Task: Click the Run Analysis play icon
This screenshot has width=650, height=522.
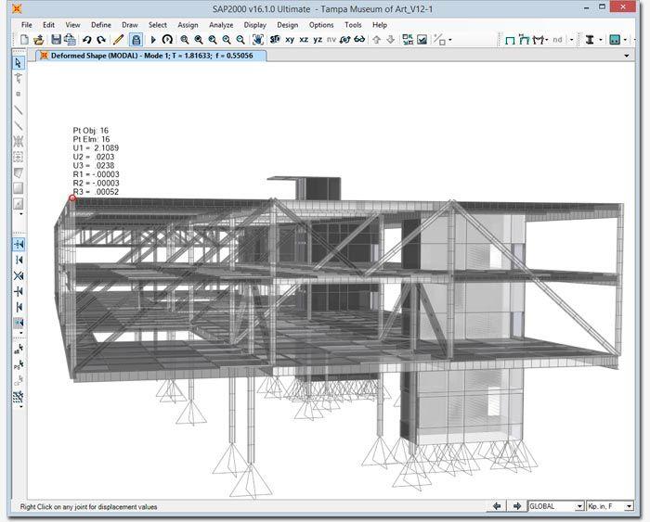Action: pyautogui.click(x=153, y=40)
